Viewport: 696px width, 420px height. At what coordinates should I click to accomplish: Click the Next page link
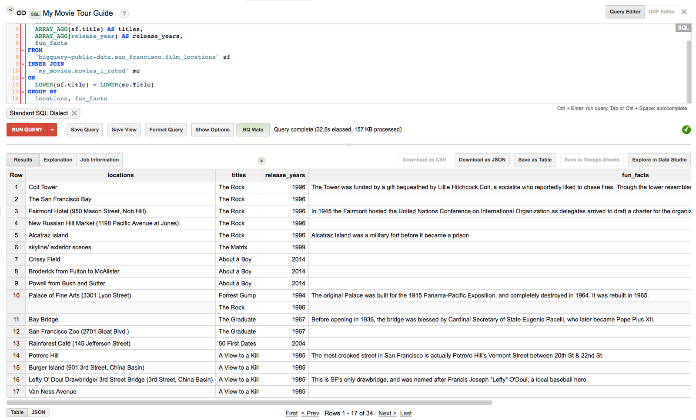[x=387, y=413]
